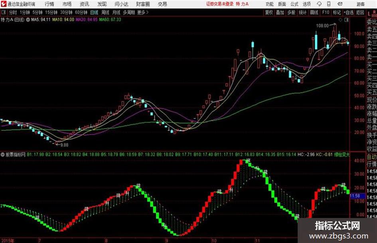Select the 周线 weekly chart tab
The height and width of the screenshot is (243, 377).
point(105,12)
